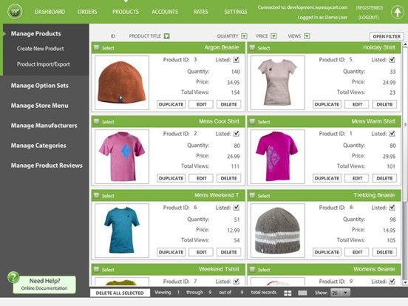This screenshot has width=408, height=306.
Task: Delete the Mens Weekend T product
Action: 228,252
